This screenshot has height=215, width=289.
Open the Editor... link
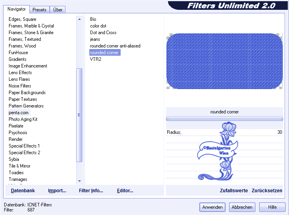tap(125, 191)
